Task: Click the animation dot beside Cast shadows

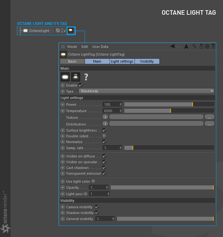Action: [63, 168]
